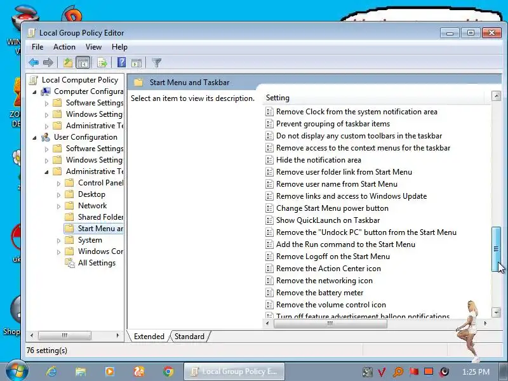Screen dimensions: 508x381
Task: Click the Export List toolbar icon
Action: [x=102, y=62]
